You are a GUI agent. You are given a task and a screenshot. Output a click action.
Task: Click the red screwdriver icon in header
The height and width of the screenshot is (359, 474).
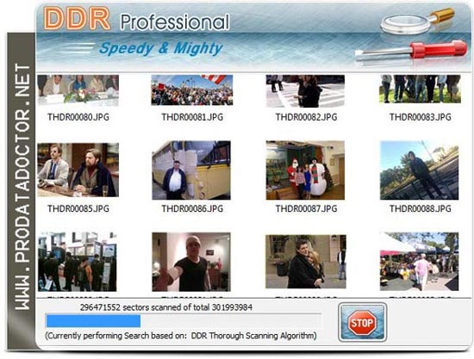click(x=411, y=51)
